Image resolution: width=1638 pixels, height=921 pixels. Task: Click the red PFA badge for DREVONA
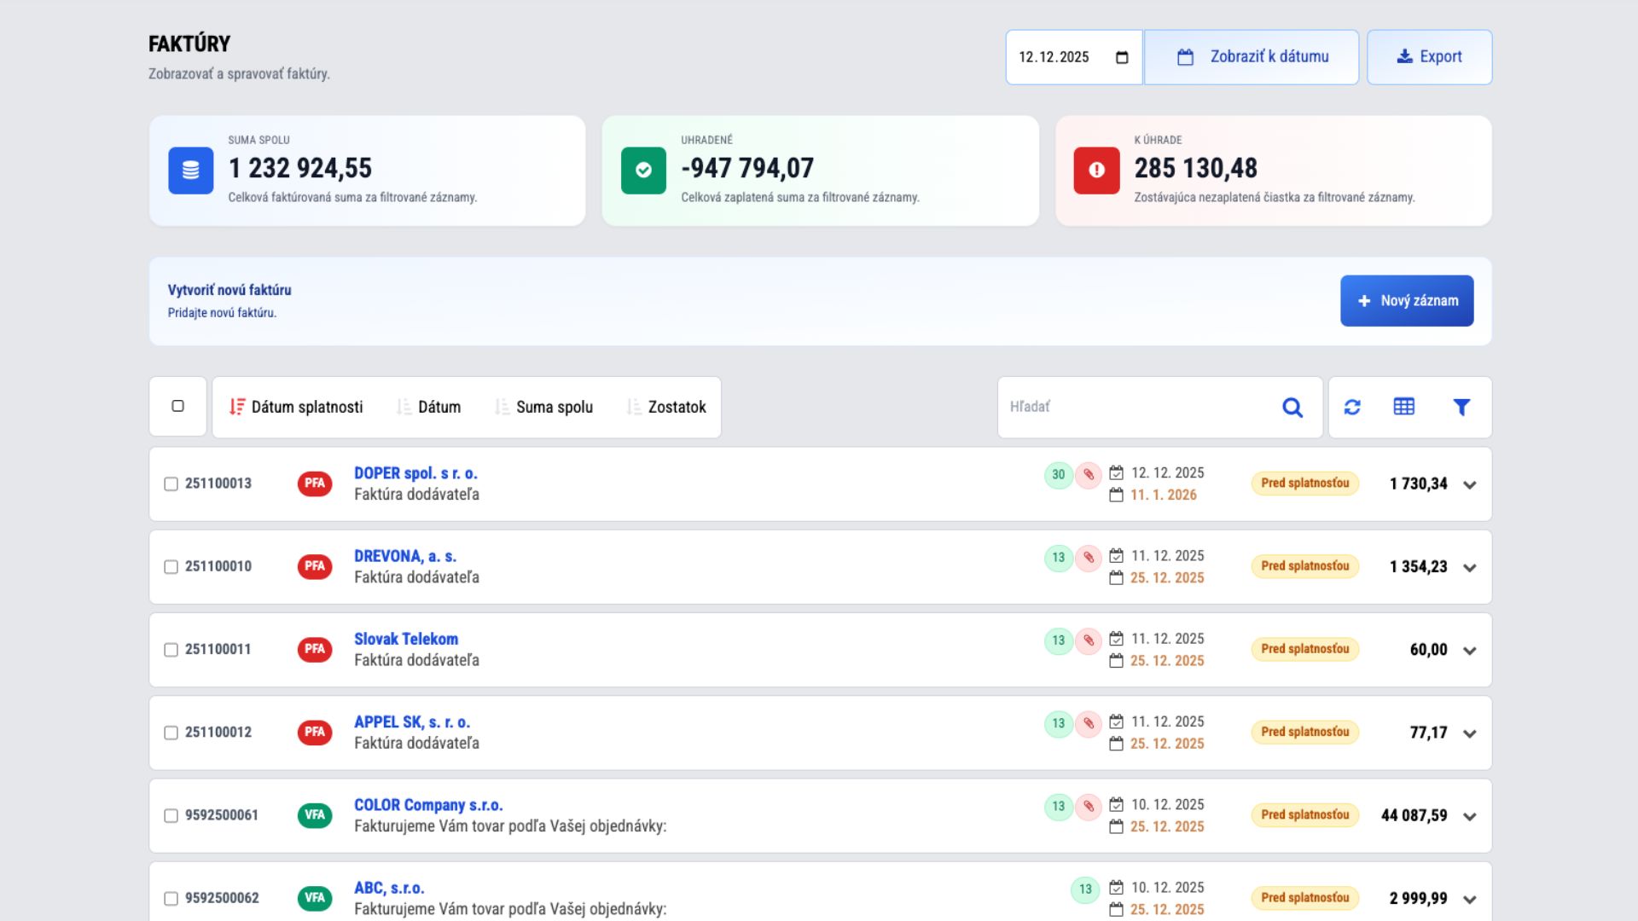(x=315, y=566)
